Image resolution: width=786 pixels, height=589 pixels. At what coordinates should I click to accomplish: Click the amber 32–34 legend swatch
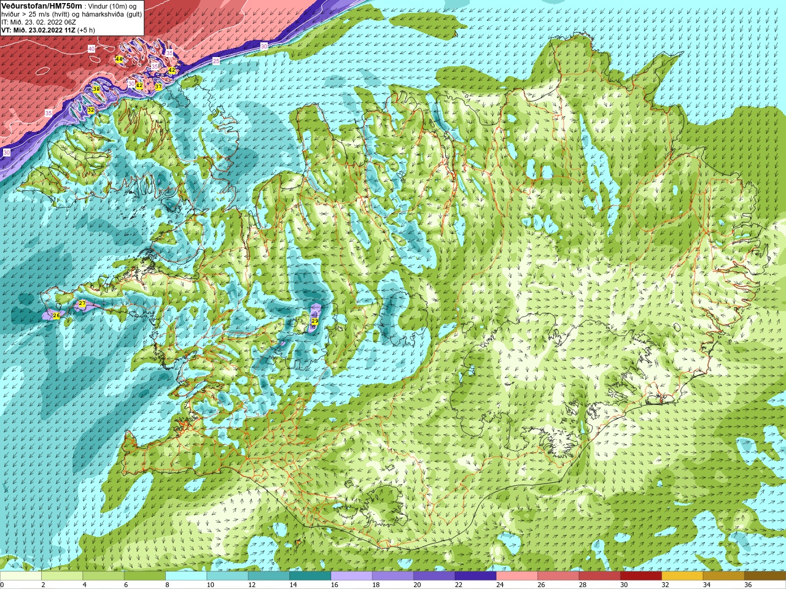(682, 576)
